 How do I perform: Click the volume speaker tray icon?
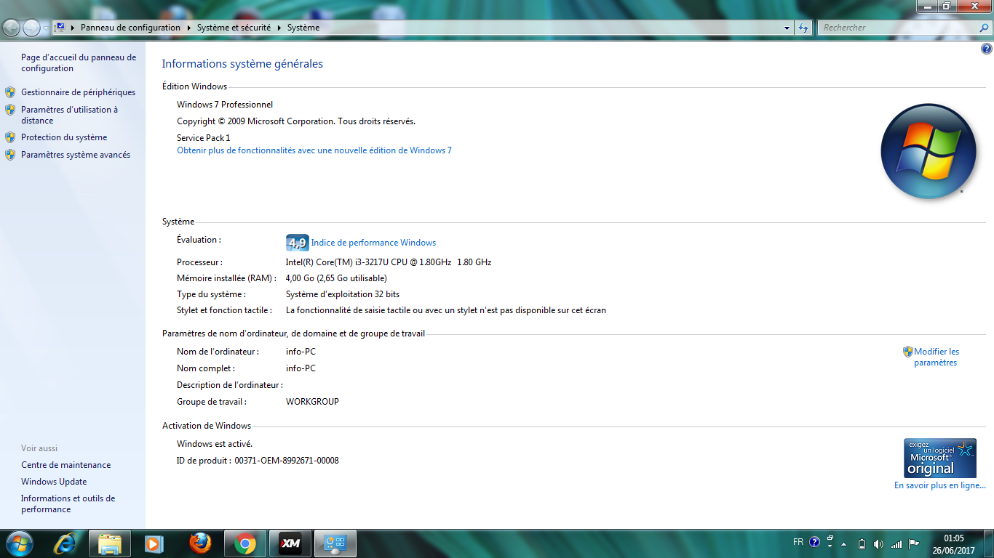878,543
